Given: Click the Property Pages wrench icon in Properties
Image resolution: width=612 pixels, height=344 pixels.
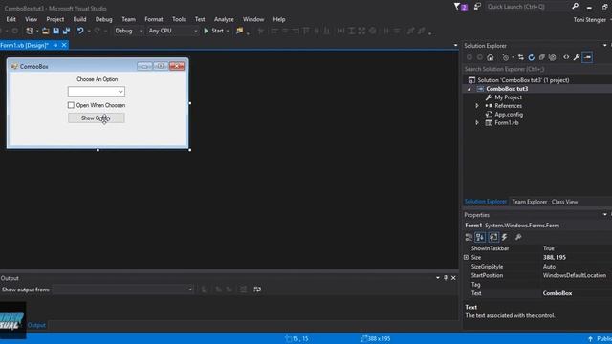Looking at the screenshot, I should click(x=518, y=237).
